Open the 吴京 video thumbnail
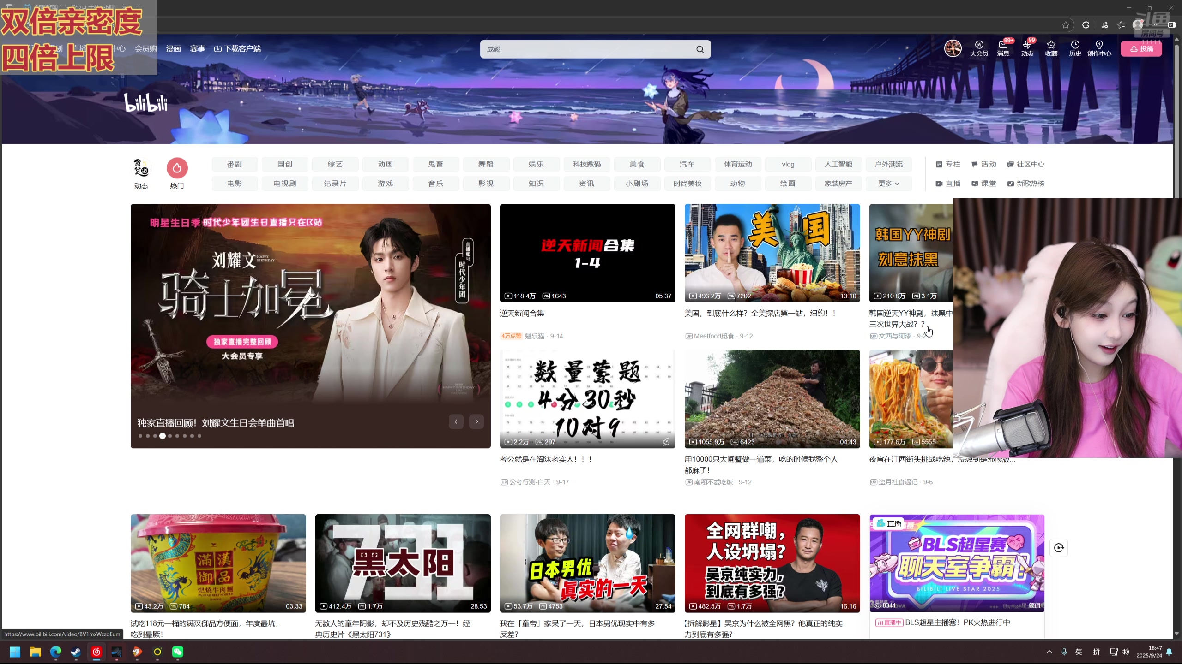The image size is (1182, 664). (x=772, y=563)
